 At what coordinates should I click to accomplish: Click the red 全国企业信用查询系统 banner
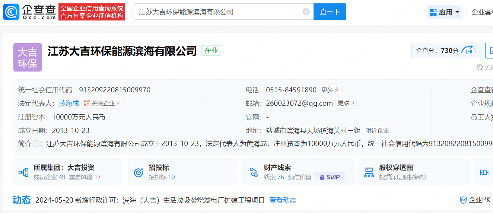tap(92, 12)
